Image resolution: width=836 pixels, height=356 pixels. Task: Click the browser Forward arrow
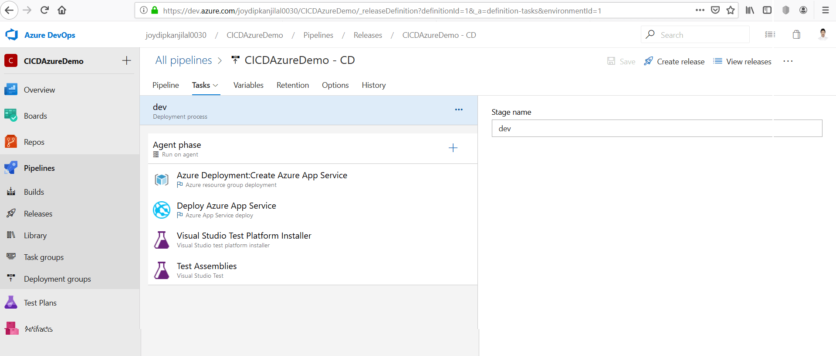27,10
